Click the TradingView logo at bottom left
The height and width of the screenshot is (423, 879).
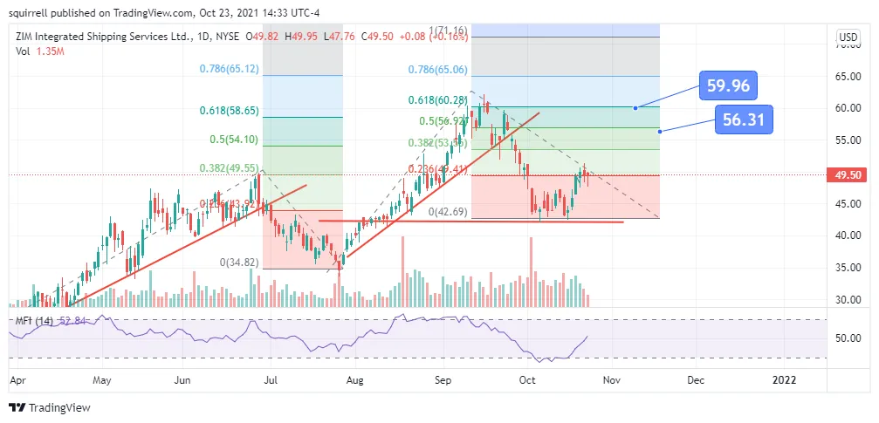point(50,407)
